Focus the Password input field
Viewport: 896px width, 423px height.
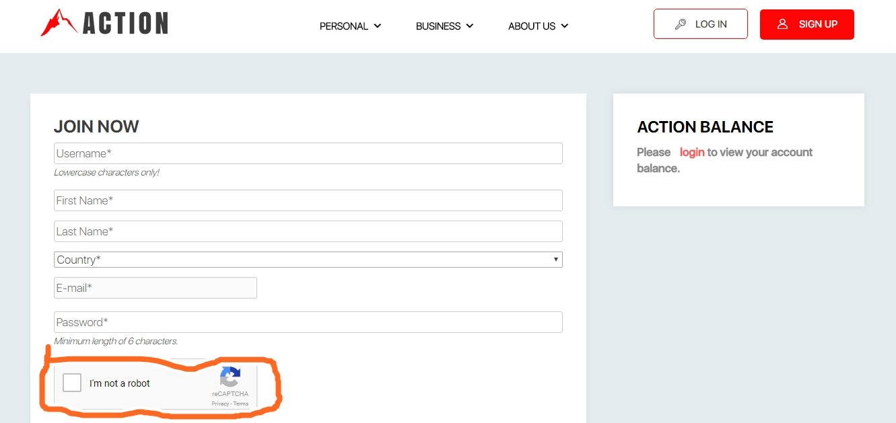308,322
